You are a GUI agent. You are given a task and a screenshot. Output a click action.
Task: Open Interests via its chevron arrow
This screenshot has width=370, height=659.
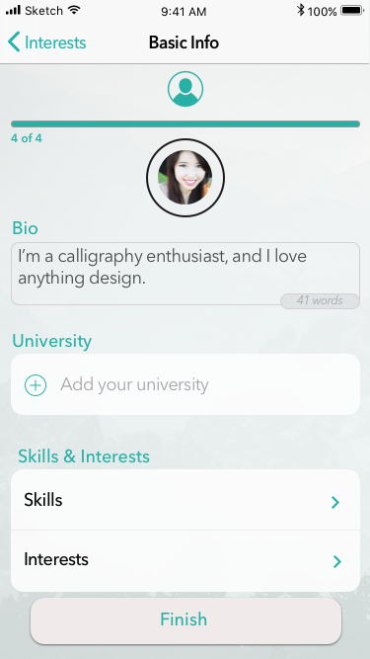[336, 561]
